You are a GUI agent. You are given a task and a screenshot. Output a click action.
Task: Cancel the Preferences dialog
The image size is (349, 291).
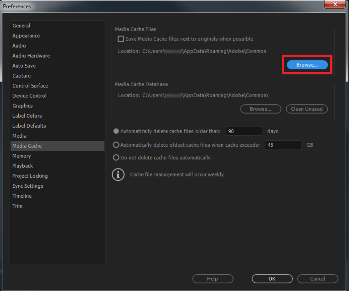point(317,279)
